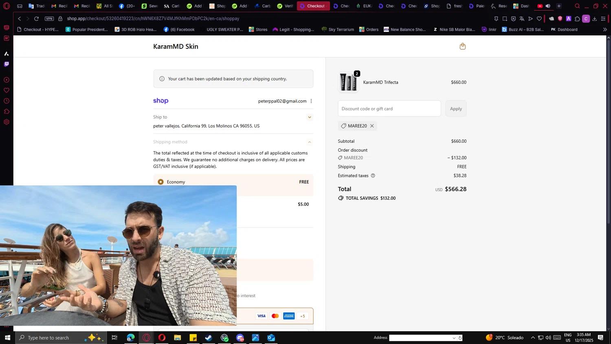Screen dimensions: 611x344
Task: Remove the MAREE20 discount code
Action: click(x=372, y=126)
